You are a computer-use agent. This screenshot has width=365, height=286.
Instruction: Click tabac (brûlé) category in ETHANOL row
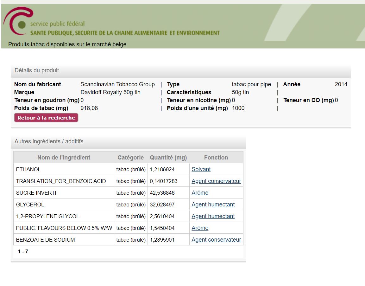[x=131, y=169]
